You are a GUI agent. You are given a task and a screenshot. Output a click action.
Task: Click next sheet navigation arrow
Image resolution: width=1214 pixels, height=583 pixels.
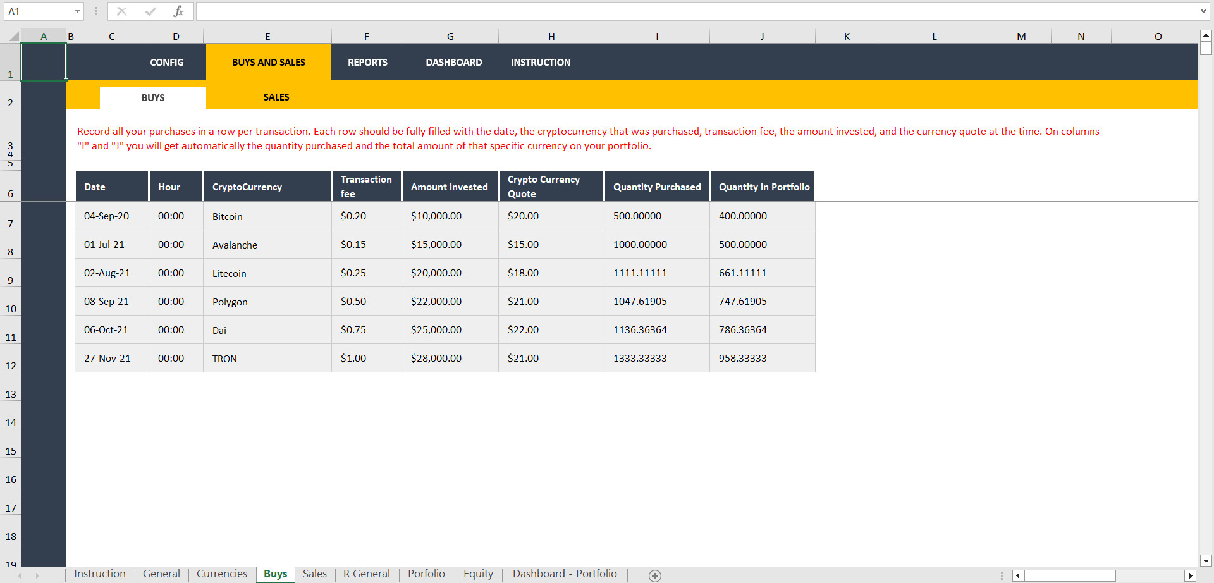coord(37,575)
